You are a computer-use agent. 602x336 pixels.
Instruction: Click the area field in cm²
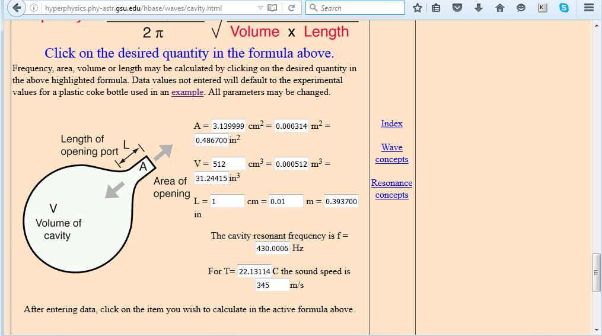(228, 126)
